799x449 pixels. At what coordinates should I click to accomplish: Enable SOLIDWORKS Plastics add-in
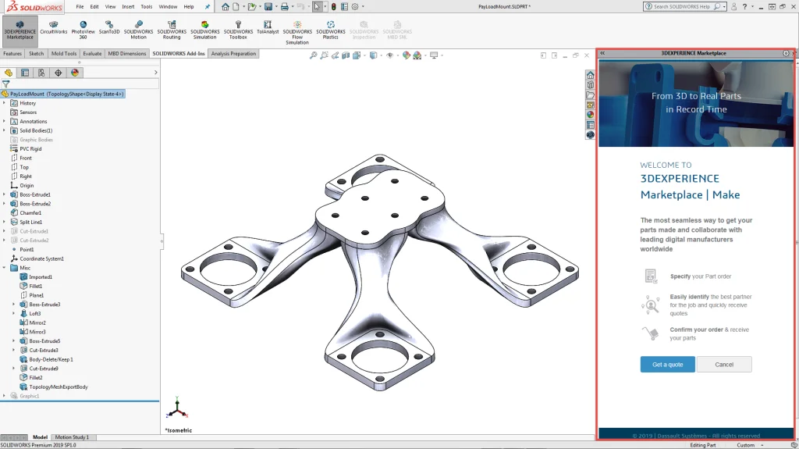coord(330,30)
